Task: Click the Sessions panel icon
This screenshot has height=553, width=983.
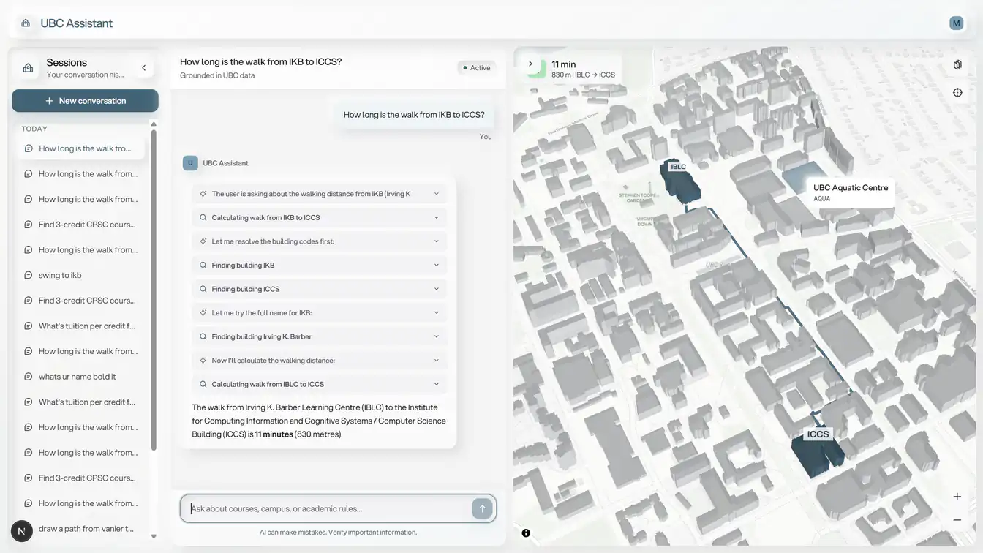Action: 28,68
